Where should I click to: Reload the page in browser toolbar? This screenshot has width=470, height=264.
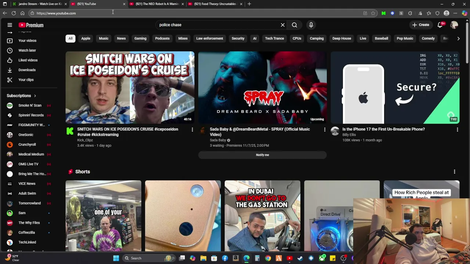14,13
